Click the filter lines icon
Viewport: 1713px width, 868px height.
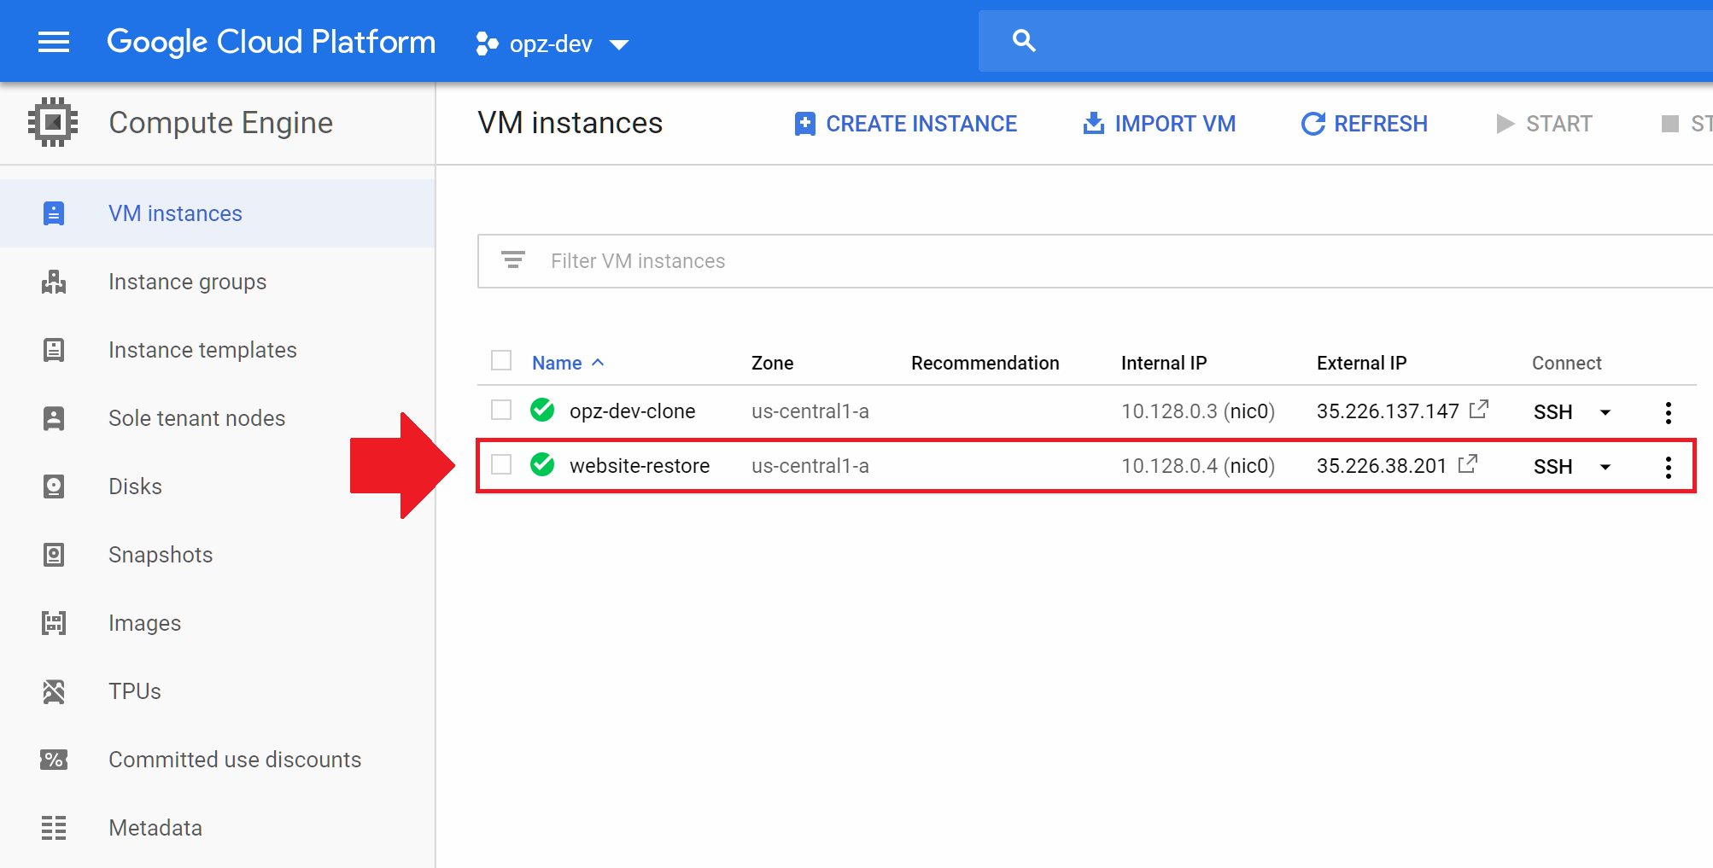tap(513, 260)
